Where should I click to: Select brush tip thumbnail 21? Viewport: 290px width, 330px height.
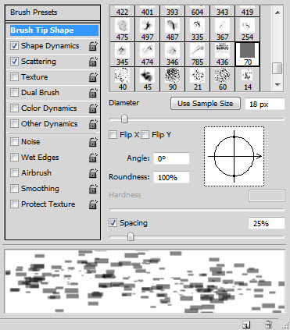coord(197,79)
